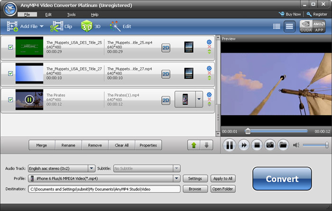This screenshot has width=332, height=211.
Task: Click the preview seek bar
Action: point(276,131)
